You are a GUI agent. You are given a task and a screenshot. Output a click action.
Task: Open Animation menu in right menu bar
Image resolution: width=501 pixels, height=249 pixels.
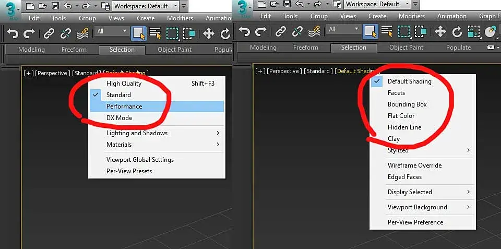[x=452, y=16]
